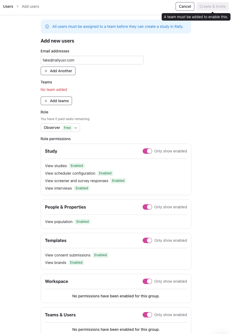Toggle Only show enabled for Teams & Users
The width and height of the screenshot is (231, 334).
pyautogui.click(x=147, y=315)
